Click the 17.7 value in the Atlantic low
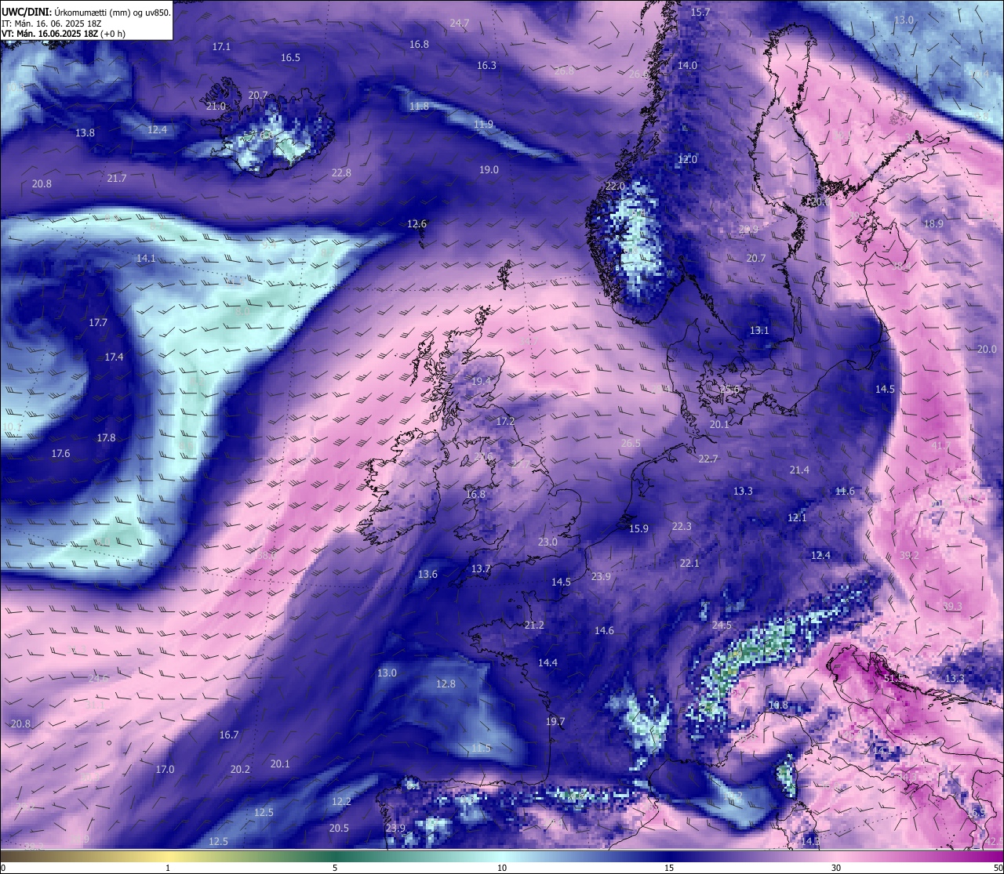 (x=98, y=322)
